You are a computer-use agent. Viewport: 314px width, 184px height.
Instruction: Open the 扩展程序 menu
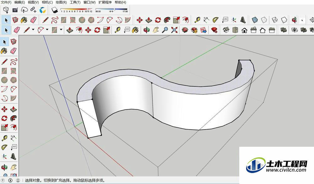pos(105,3)
